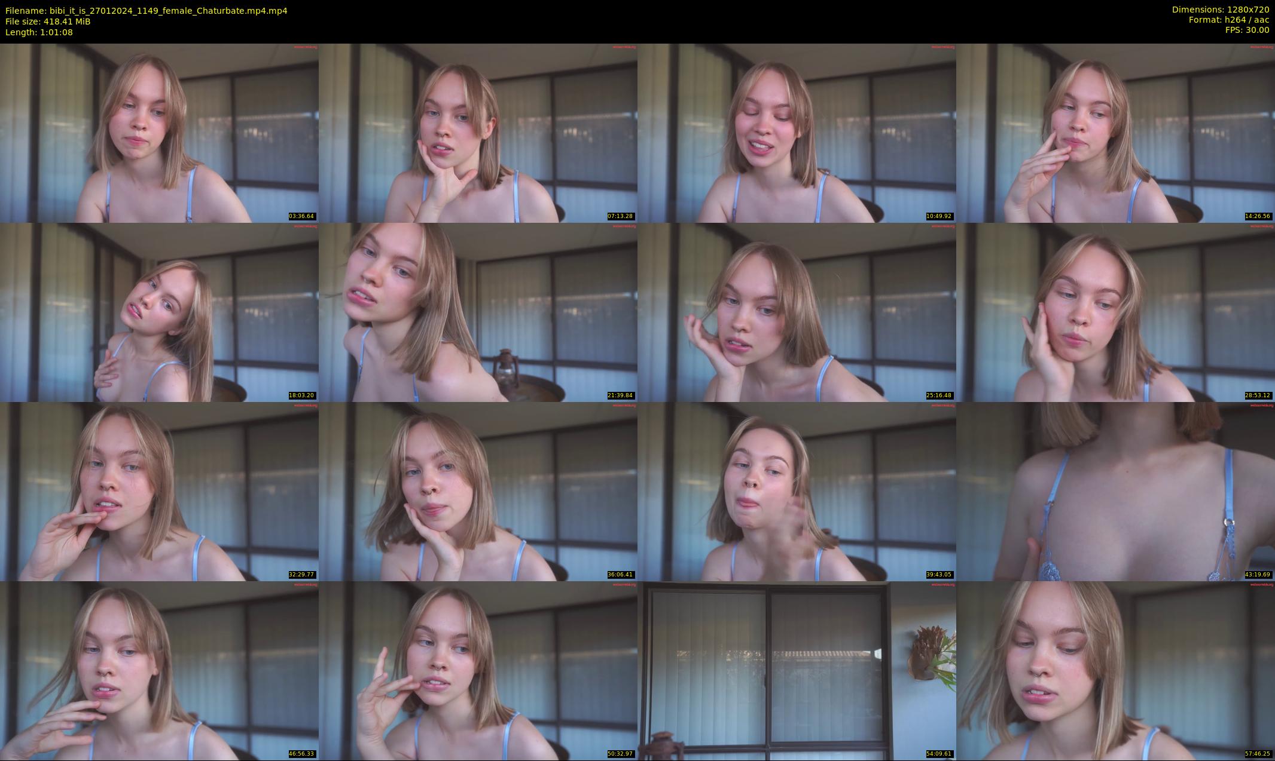Select the 'File size: 418.41 MiB' text

(x=48, y=22)
